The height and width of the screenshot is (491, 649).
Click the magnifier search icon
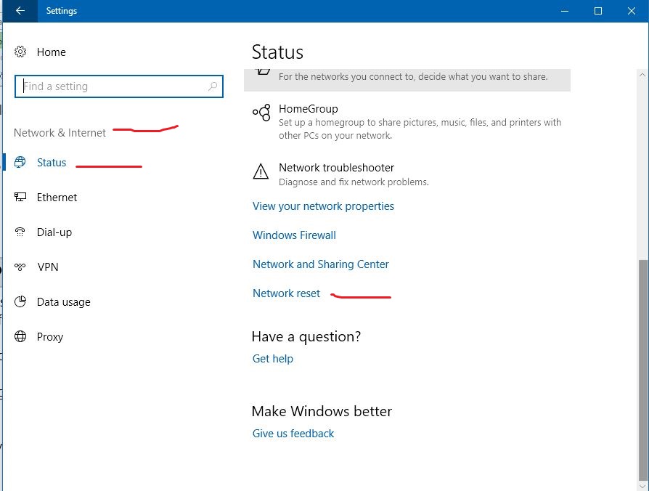coord(213,86)
